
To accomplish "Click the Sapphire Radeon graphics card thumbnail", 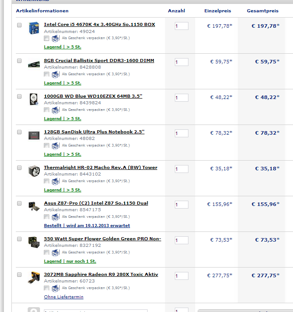I will tap(34, 278).
